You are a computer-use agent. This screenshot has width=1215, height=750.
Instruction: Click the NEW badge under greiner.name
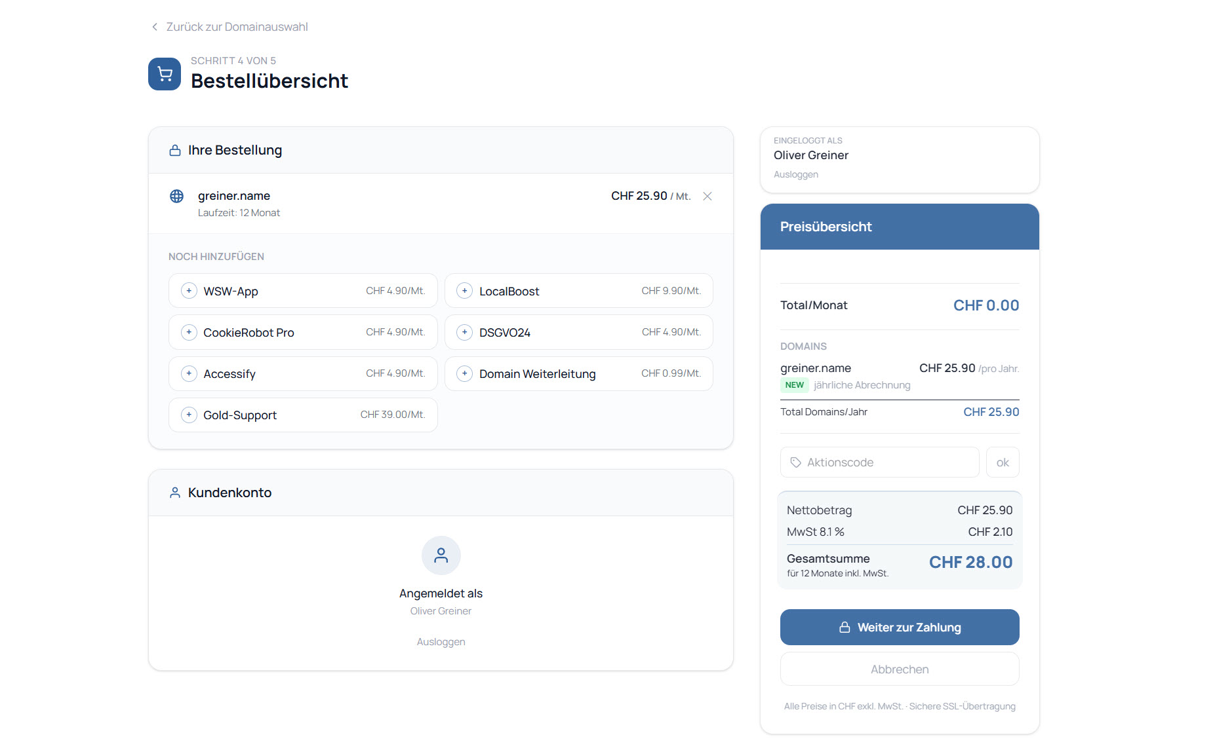click(794, 385)
